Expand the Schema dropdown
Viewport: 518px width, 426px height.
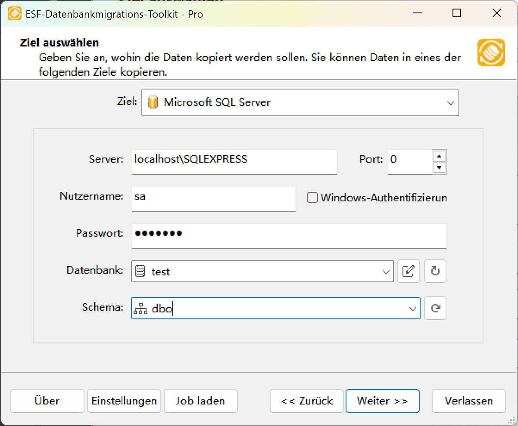tap(411, 308)
